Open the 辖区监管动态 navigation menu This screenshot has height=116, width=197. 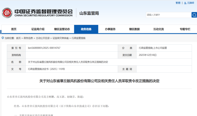click(x=62, y=29)
